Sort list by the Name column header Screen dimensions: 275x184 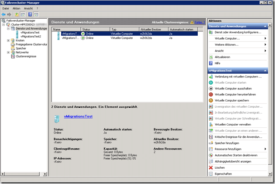coord(66,29)
